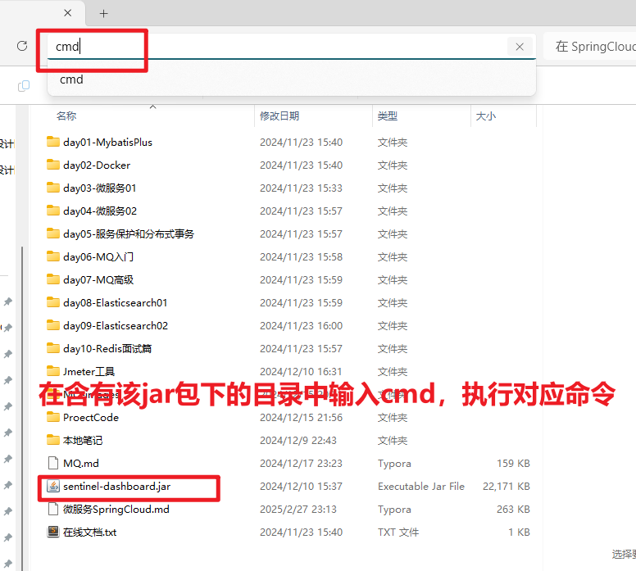The image size is (636, 571).
Task: Click the address bar containing cmd text
Action: pyautogui.click(x=279, y=47)
